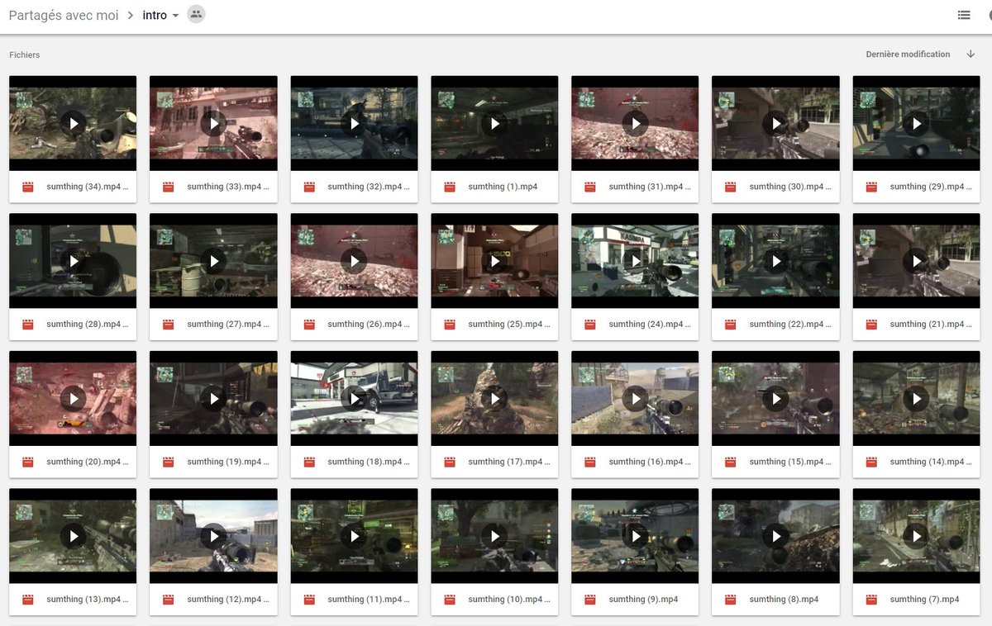Click the video icon of sumthing (13).mp4
This screenshot has height=626, width=992.
28,600
